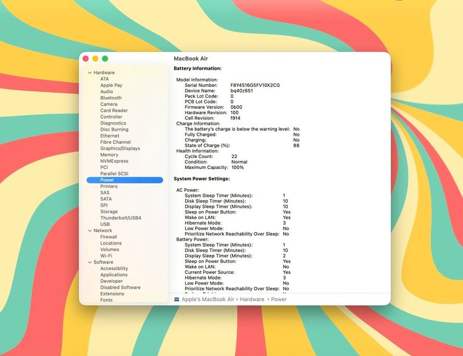Click the Cell Revision value f914

(235, 118)
